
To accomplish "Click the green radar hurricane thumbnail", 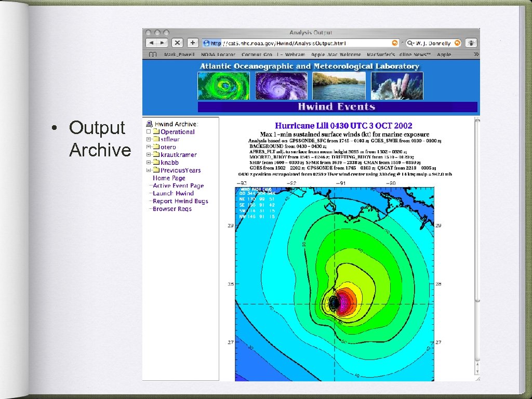I will coord(223,86).
